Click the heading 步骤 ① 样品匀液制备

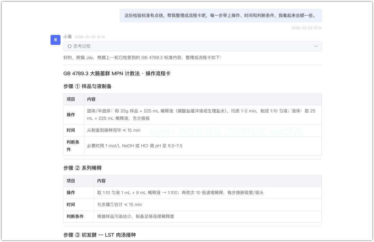(x=88, y=86)
